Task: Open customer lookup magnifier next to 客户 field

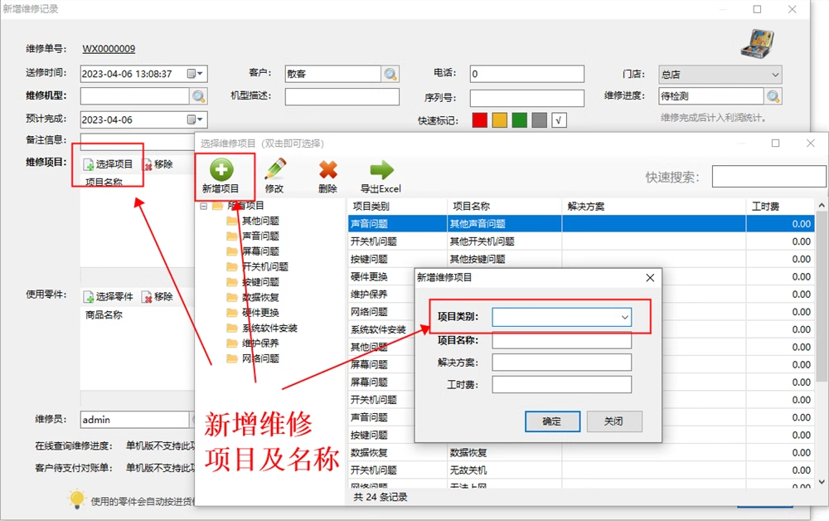Action: pyautogui.click(x=390, y=74)
